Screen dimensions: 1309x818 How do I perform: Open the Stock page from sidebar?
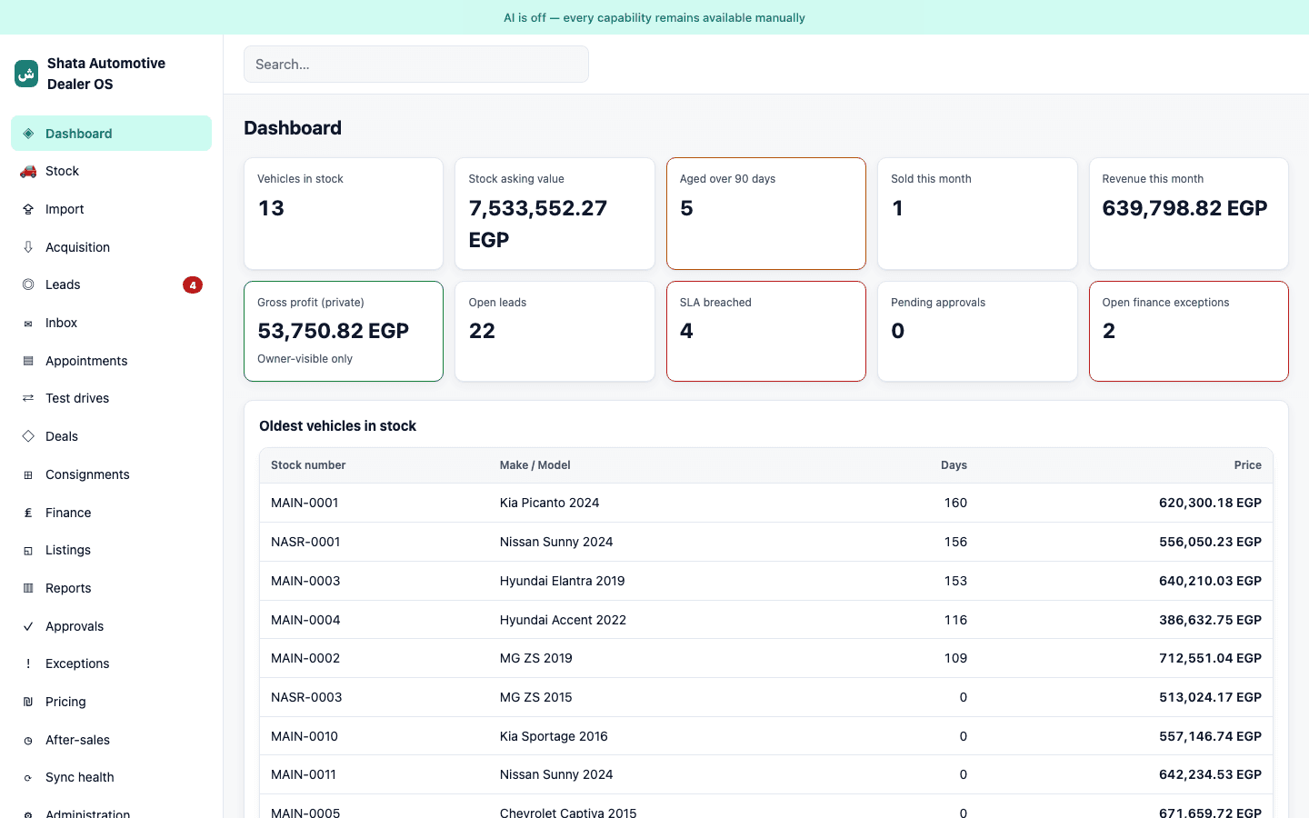pos(111,171)
